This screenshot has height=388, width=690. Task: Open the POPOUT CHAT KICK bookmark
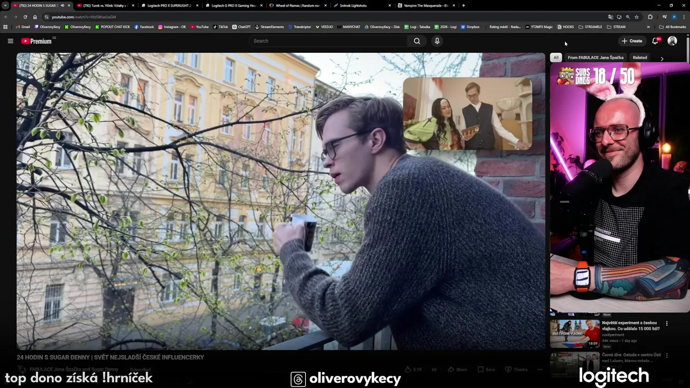pos(113,27)
